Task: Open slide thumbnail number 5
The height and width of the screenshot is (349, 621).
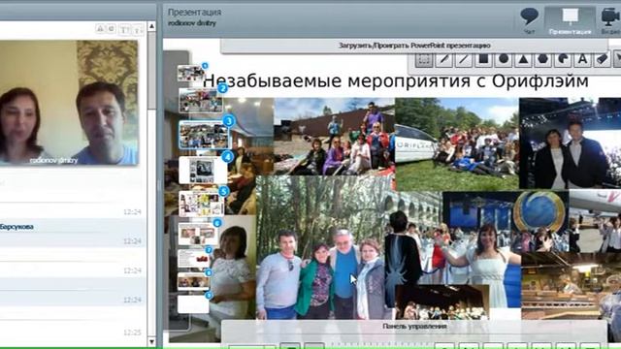Action: pos(201,204)
